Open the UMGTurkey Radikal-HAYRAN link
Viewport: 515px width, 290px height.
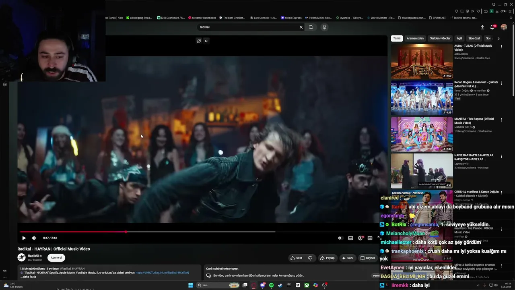(162, 273)
